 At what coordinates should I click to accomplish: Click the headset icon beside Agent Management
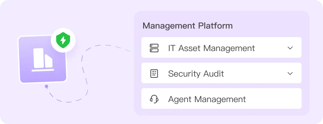point(154,99)
